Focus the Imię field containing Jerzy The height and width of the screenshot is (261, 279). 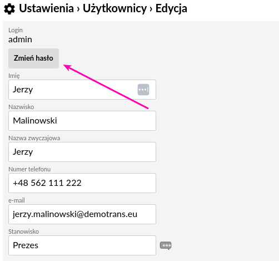[x=82, y=90]
